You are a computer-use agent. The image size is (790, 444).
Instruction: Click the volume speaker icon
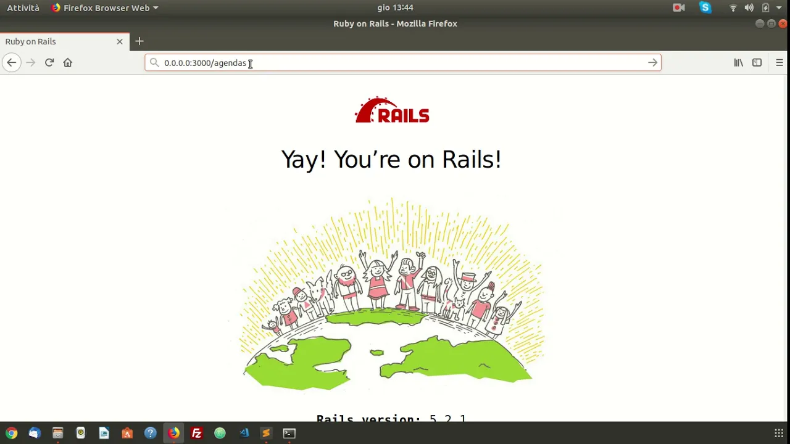point(749,7)
